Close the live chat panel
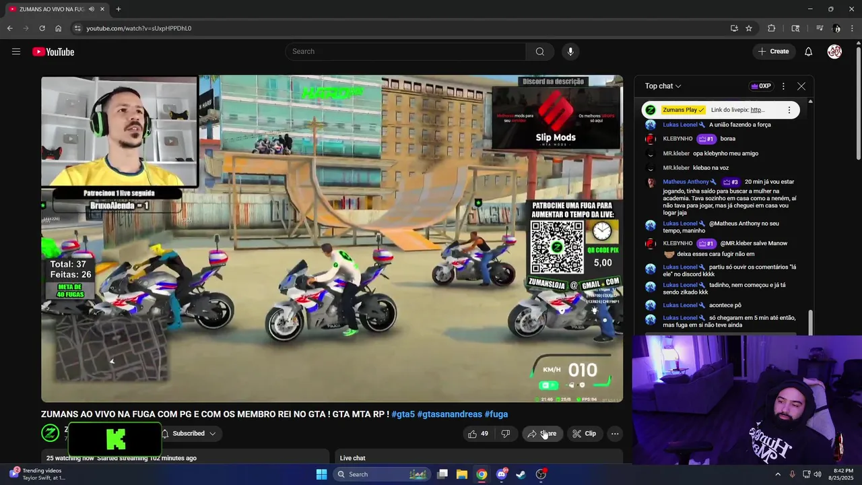Screen dimensions: 862x485 (801, 86)
